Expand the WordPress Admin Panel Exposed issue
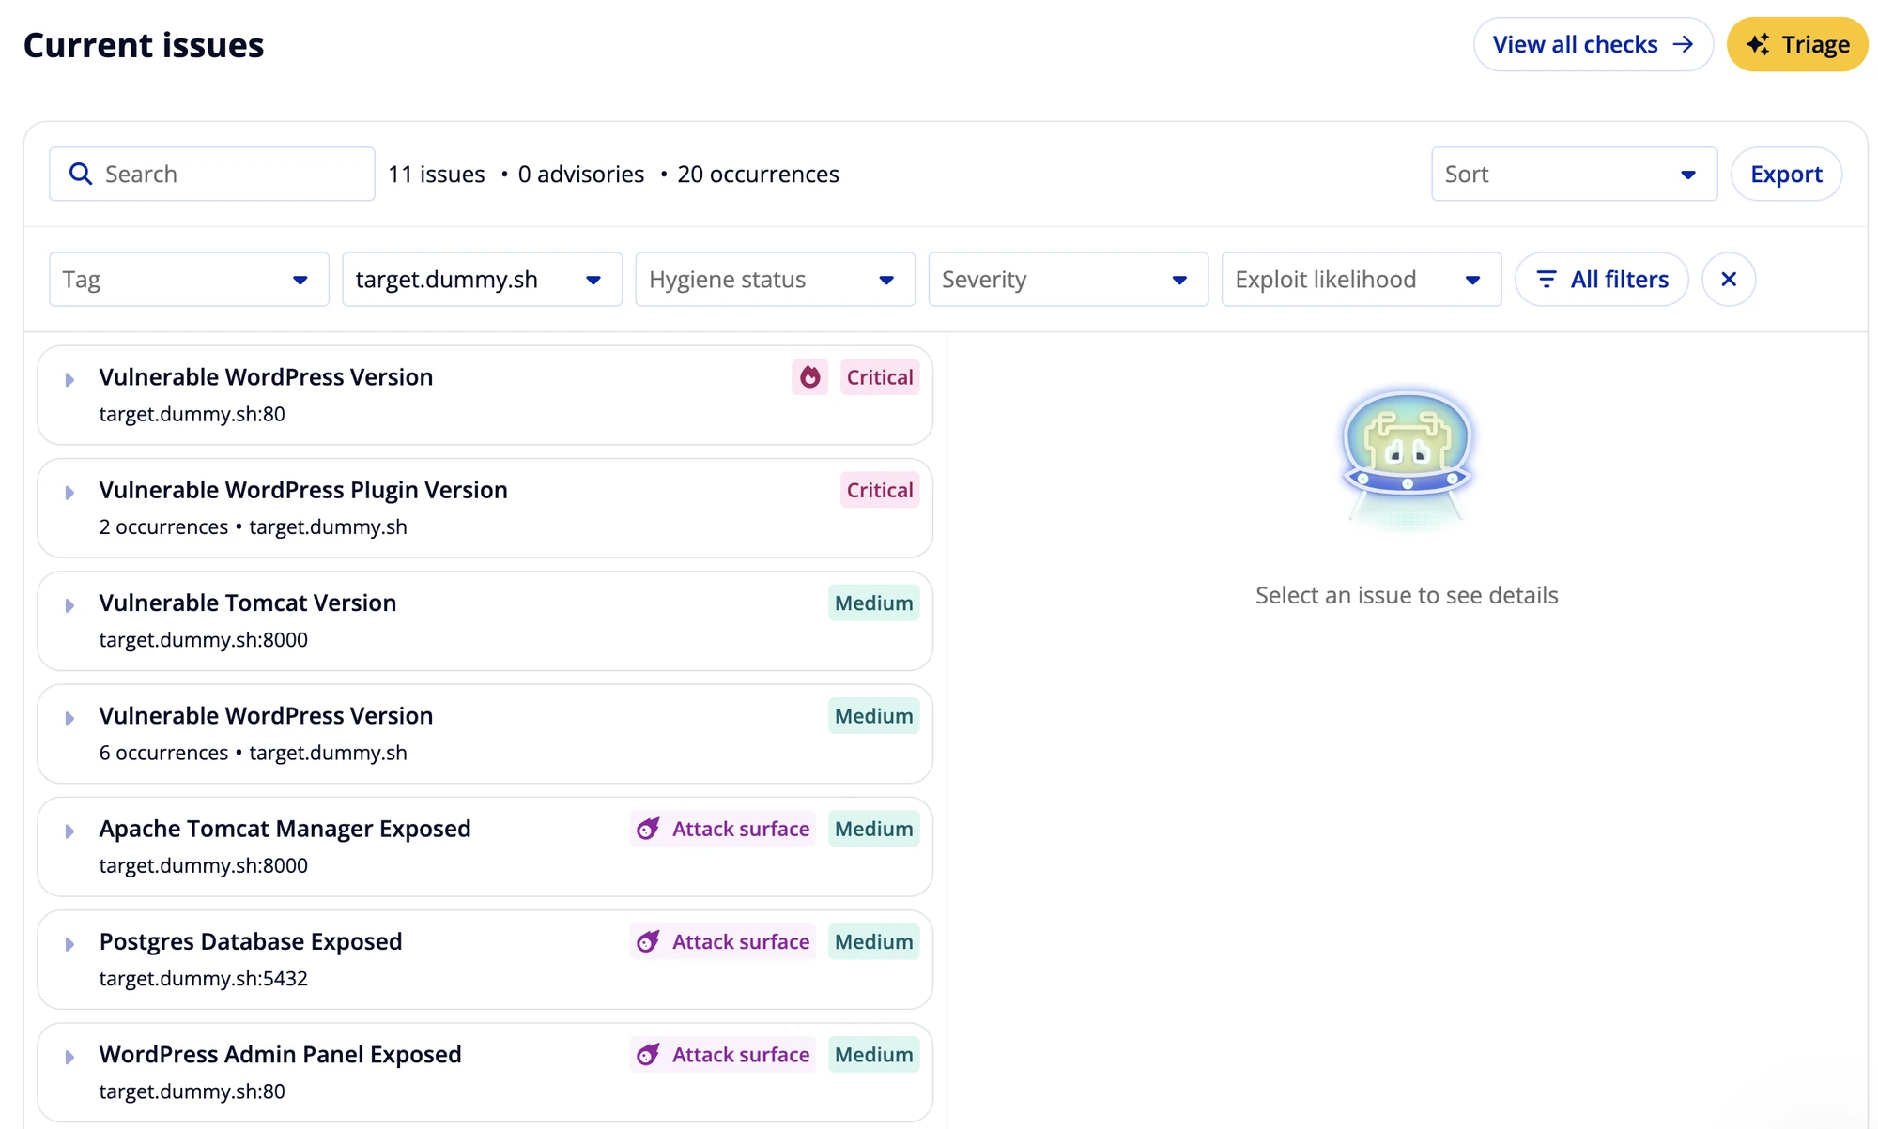 [x=69, y=1057]
